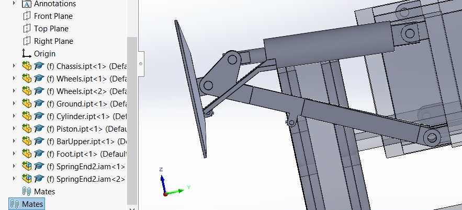Screen dimensions: 462x210
Task: Click the panel collapse handle
Action: (141, 64)
